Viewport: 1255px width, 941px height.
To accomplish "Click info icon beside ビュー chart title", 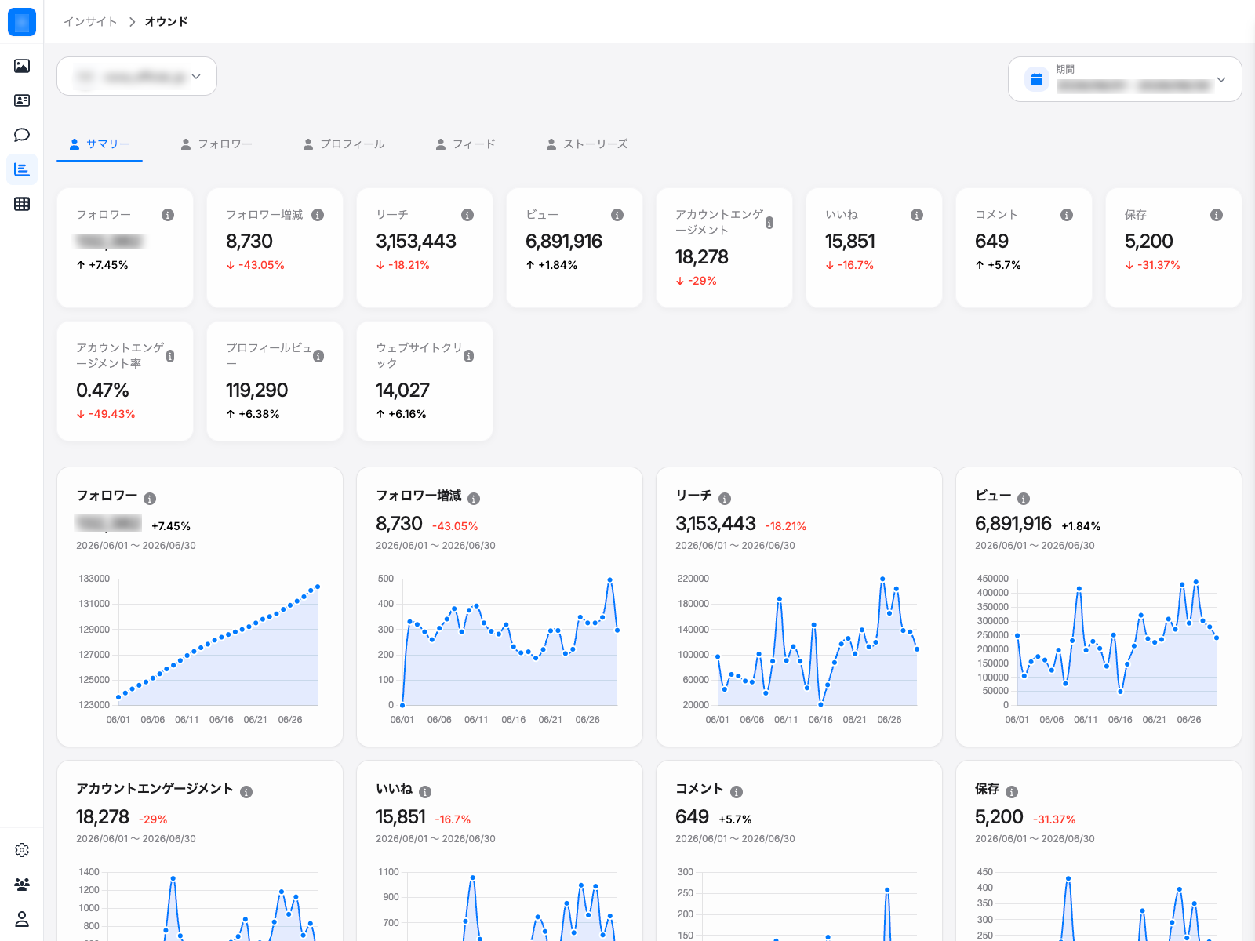I will pos(1024,499).
